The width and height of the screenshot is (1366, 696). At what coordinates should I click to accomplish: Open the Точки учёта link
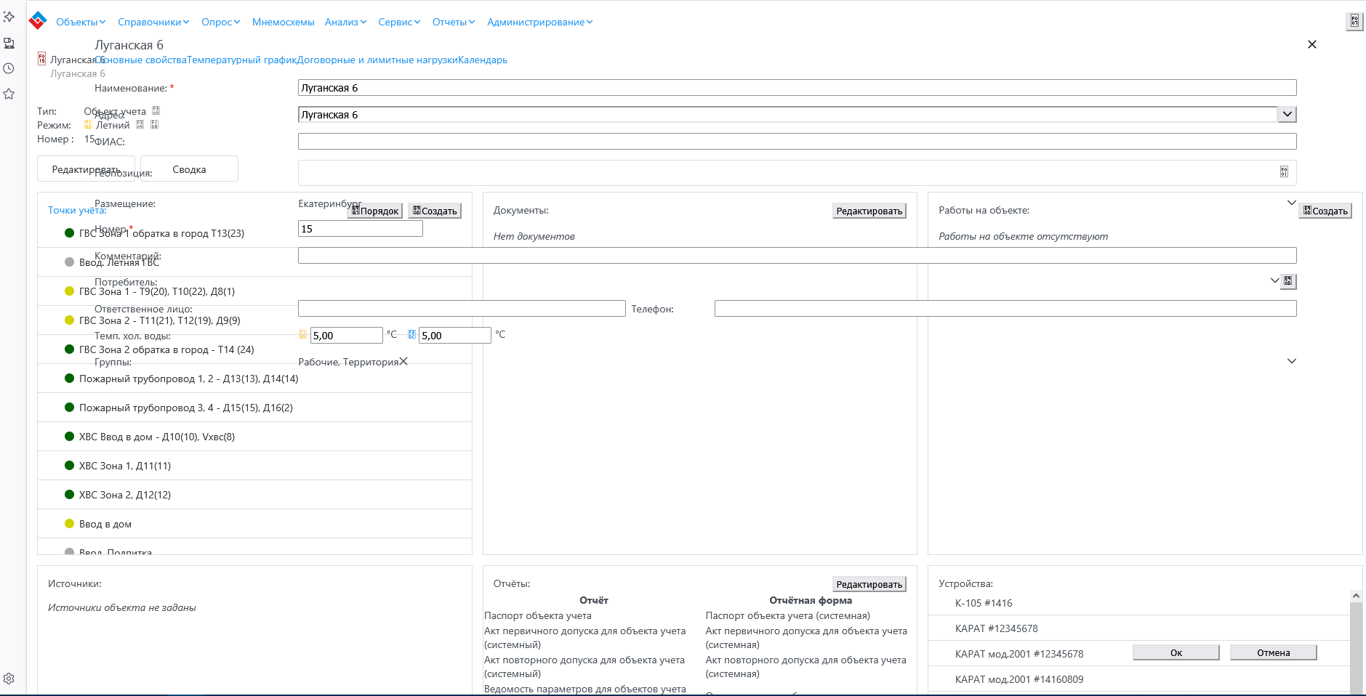pyautogui.click(x=77, y=210)
